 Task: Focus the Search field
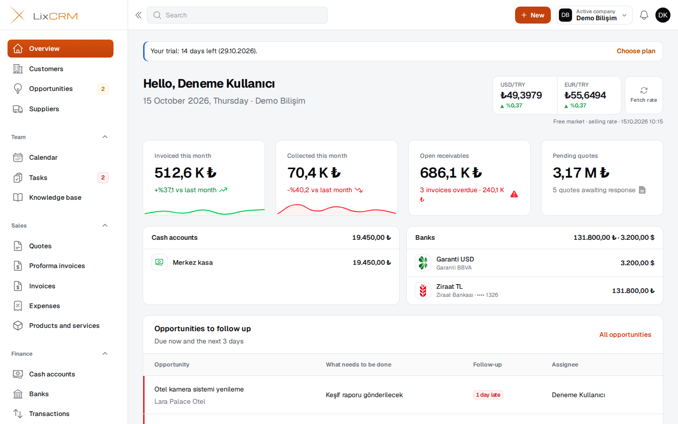237,15
